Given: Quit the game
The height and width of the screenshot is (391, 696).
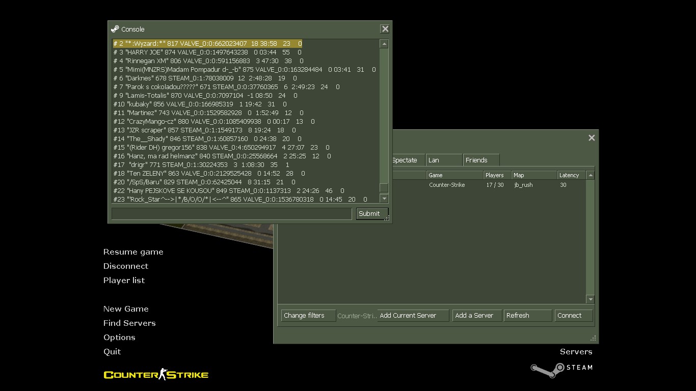Looking at the screenshot, I should pos(112,352).
